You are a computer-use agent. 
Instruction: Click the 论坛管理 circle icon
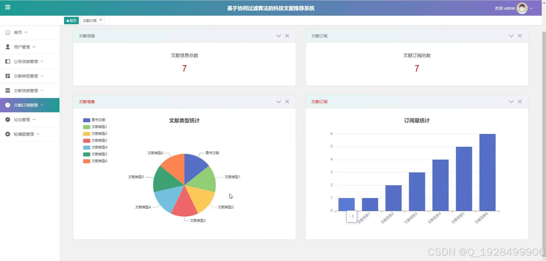tap(8, 119)
